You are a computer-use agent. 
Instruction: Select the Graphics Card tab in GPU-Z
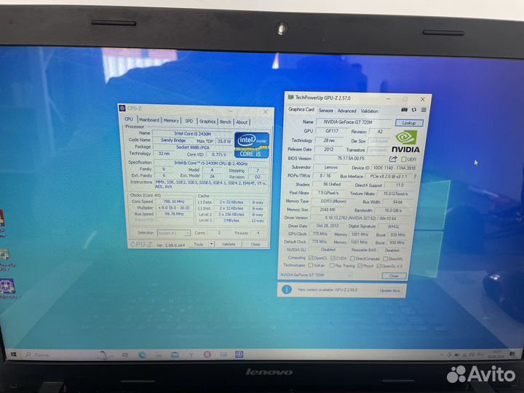[301, 109]
